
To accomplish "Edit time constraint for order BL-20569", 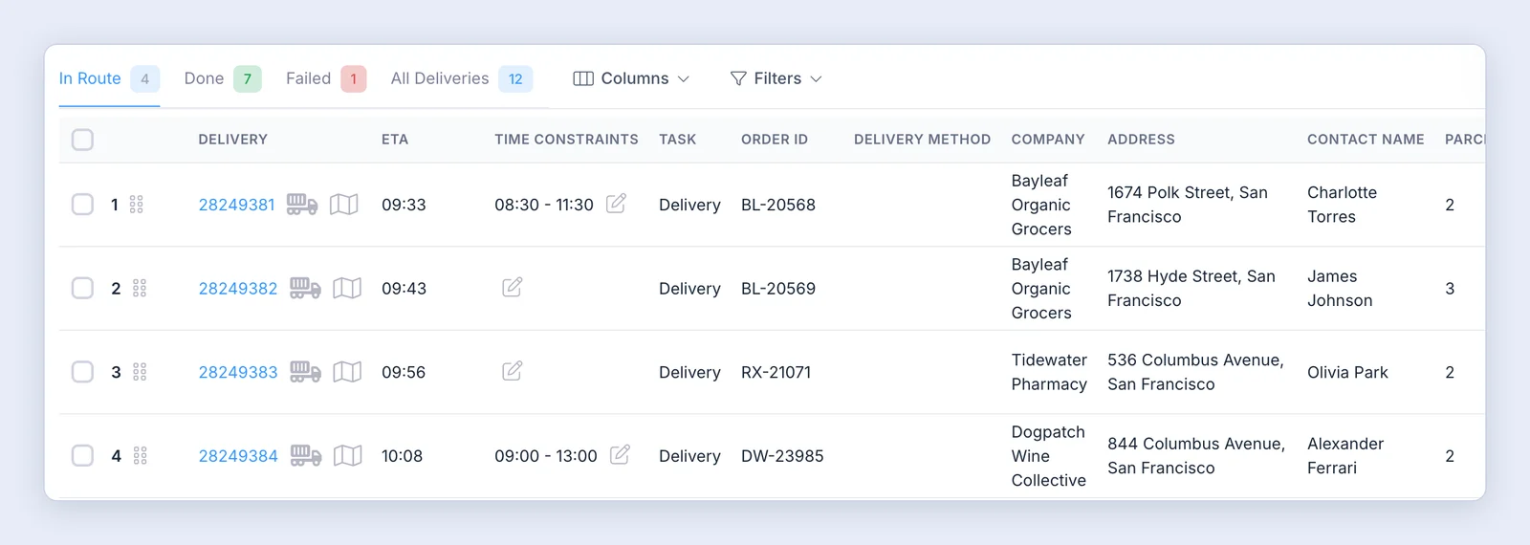I will [513, 287].
